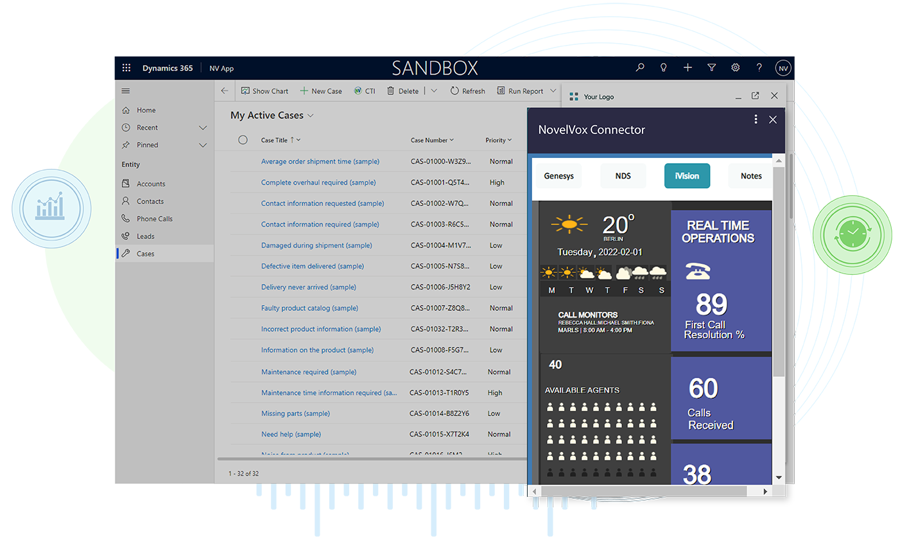
Task: Click the case list horizontal scrollbar
Action: tap(372, 459)
